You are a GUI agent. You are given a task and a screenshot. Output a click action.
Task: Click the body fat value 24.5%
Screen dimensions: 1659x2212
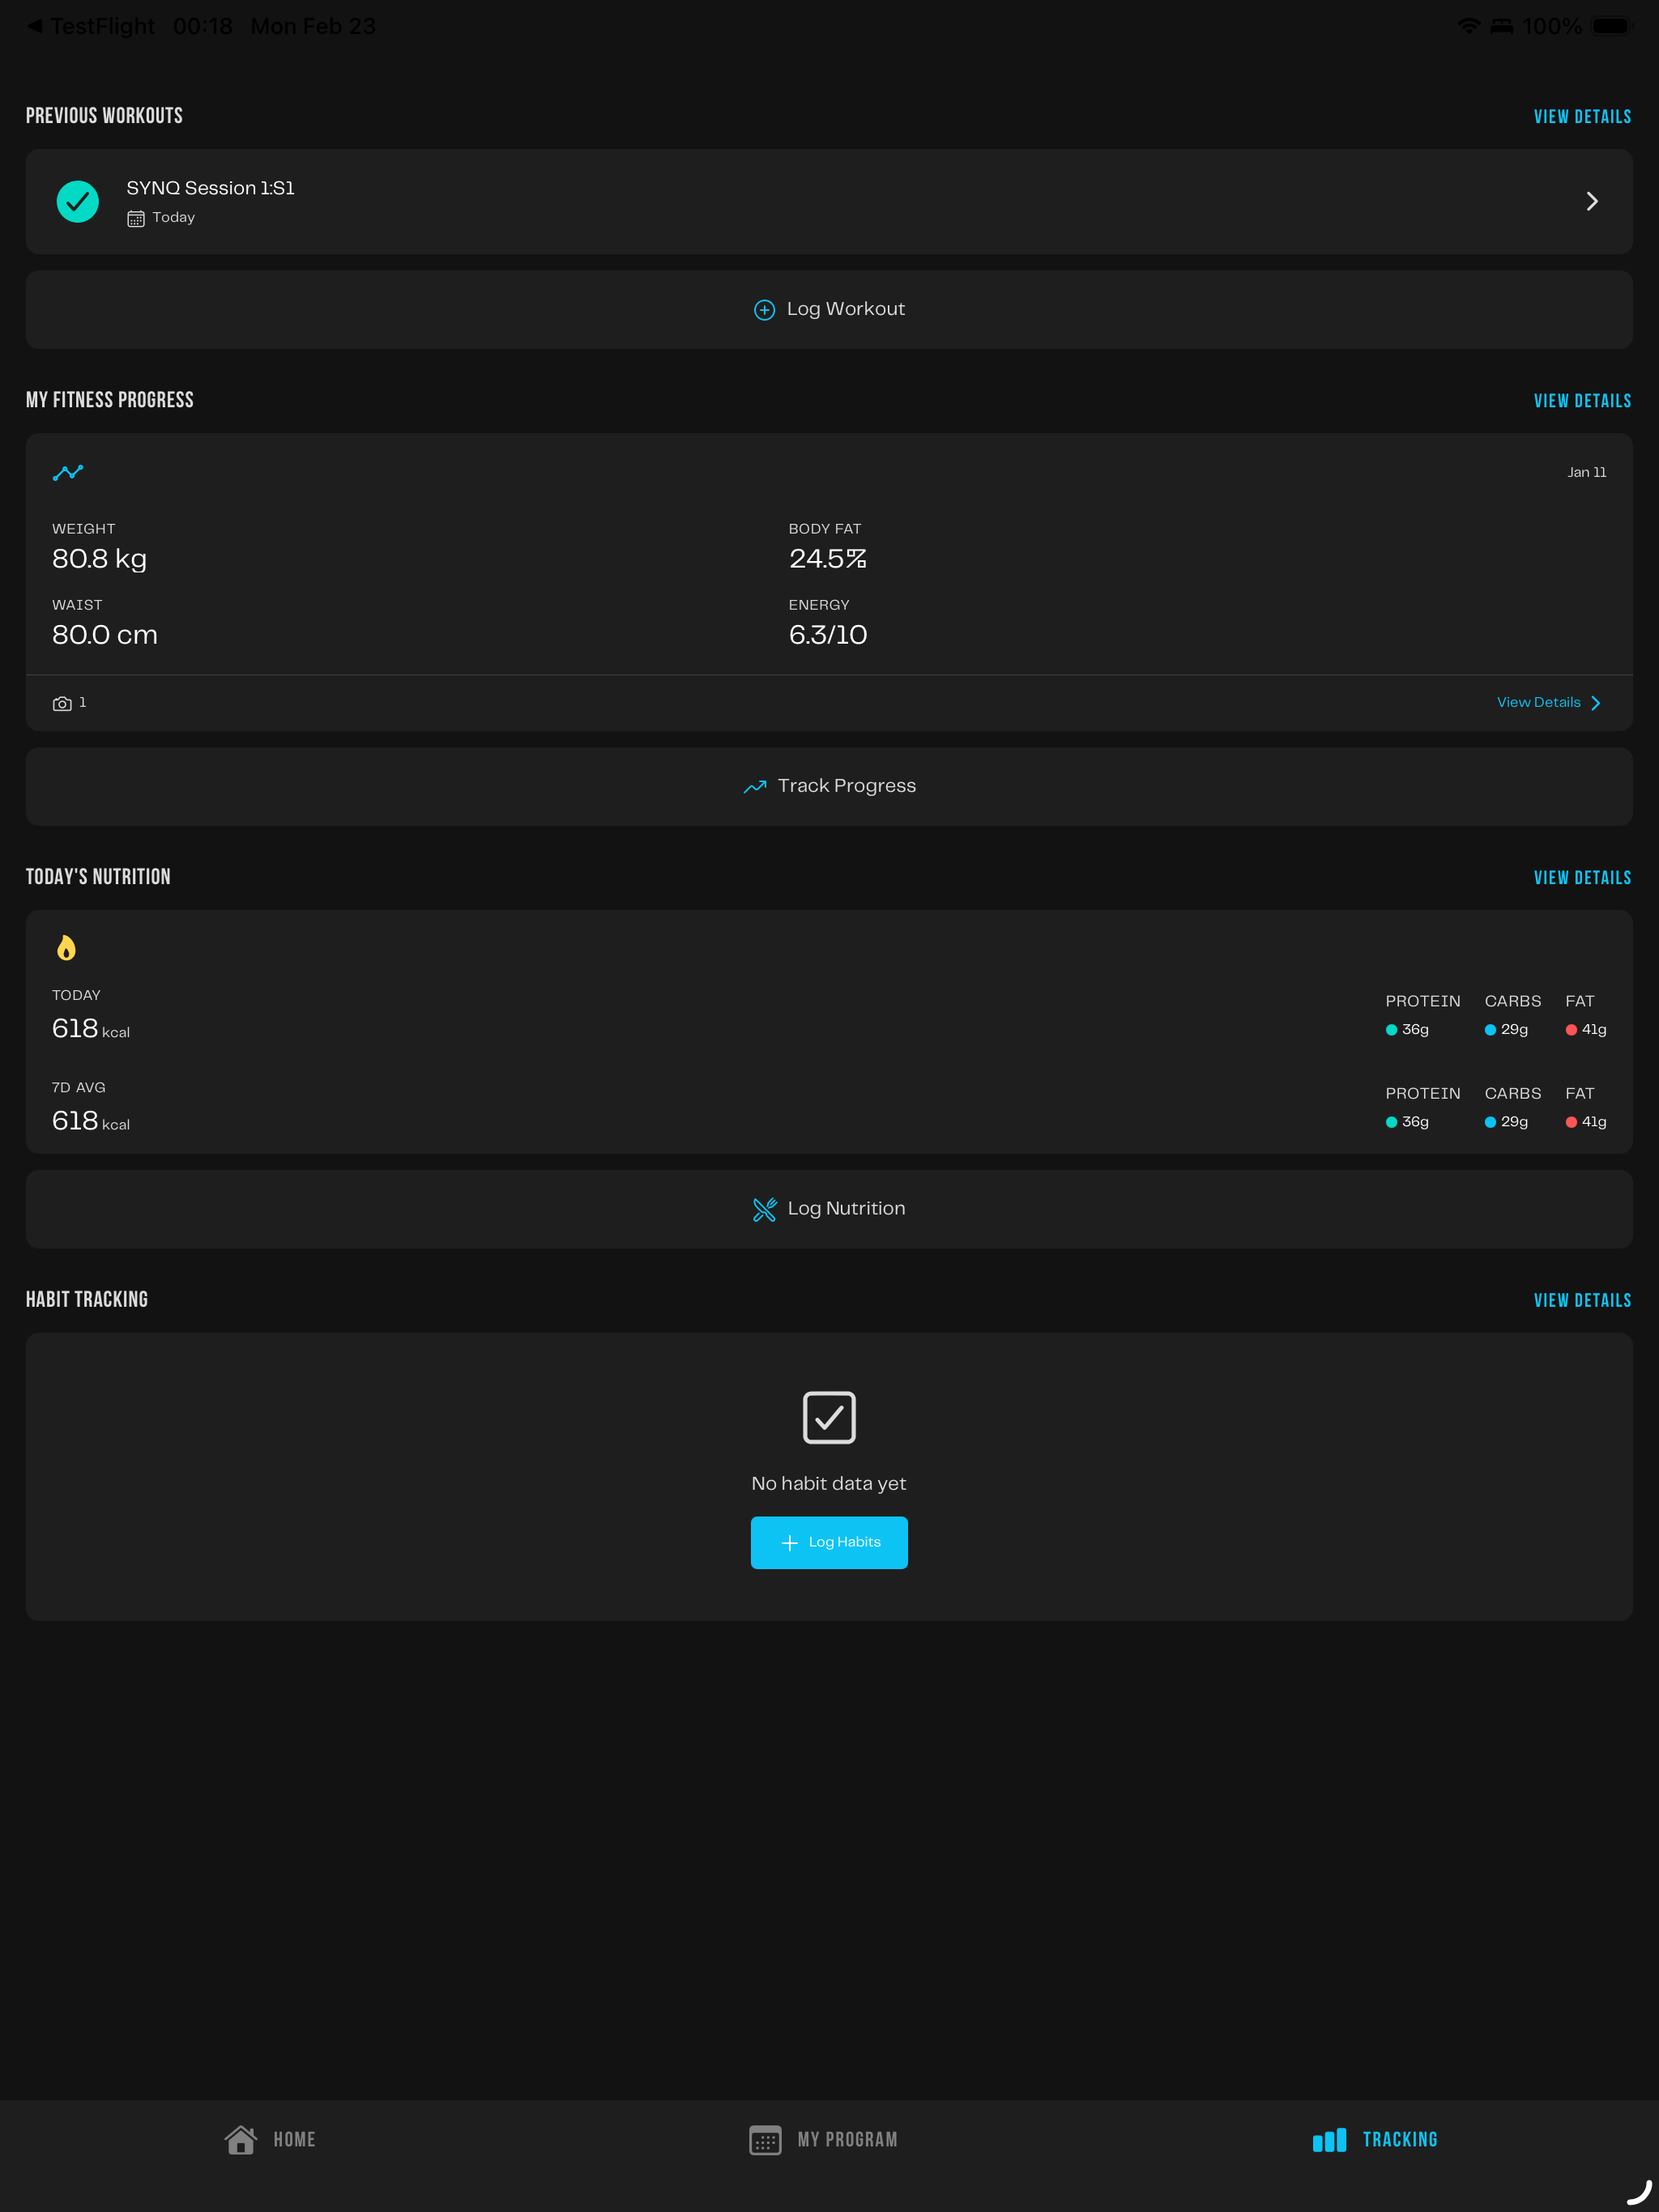tap(828, 559)
